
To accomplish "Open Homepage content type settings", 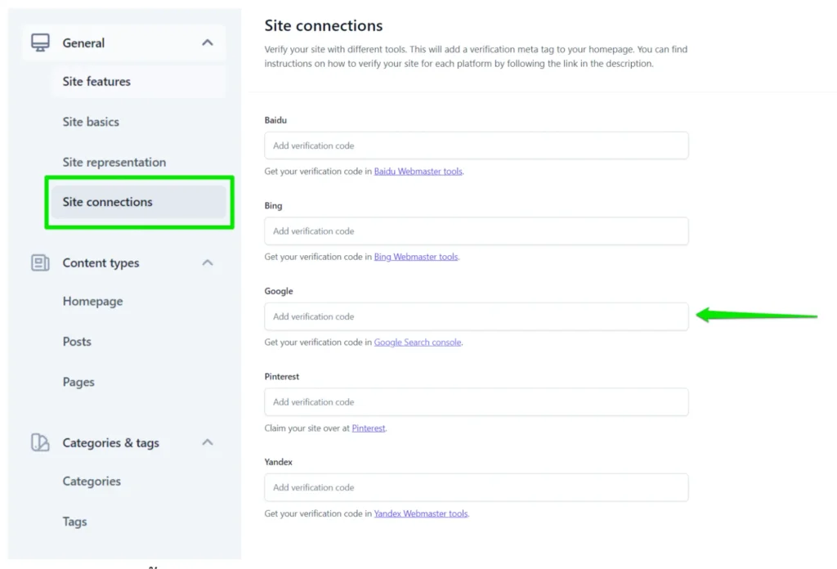I will (92, 302).
